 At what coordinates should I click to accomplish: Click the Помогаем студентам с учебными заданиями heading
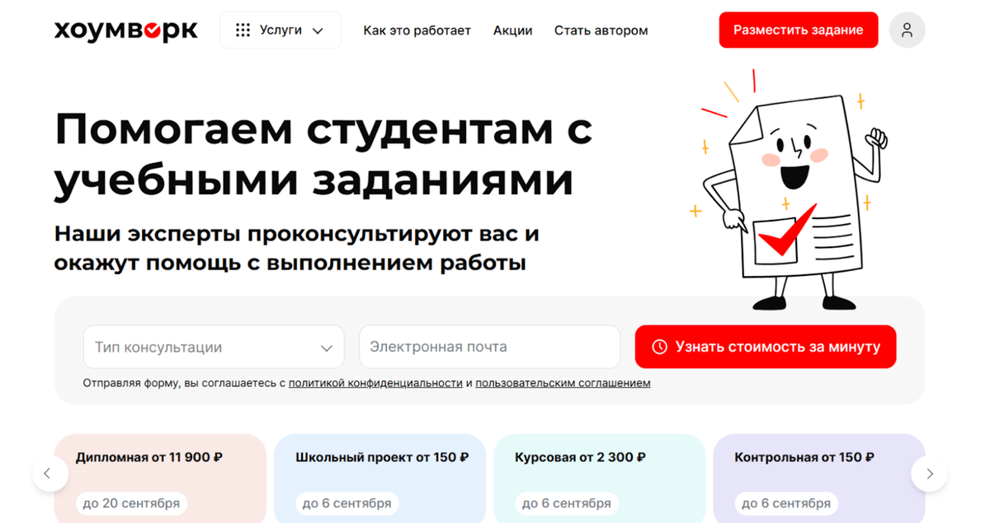(323, 155)
